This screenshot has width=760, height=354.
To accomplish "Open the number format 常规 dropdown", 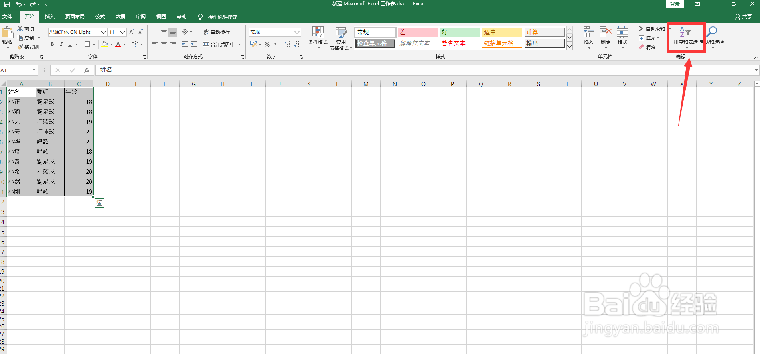I will [x=297, y=32].
